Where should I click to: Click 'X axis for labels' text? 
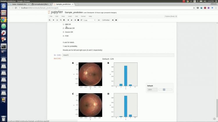click(x=68, y=42)
